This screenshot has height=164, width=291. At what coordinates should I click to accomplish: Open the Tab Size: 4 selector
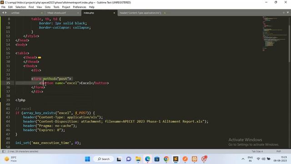[x=257, y=151]
